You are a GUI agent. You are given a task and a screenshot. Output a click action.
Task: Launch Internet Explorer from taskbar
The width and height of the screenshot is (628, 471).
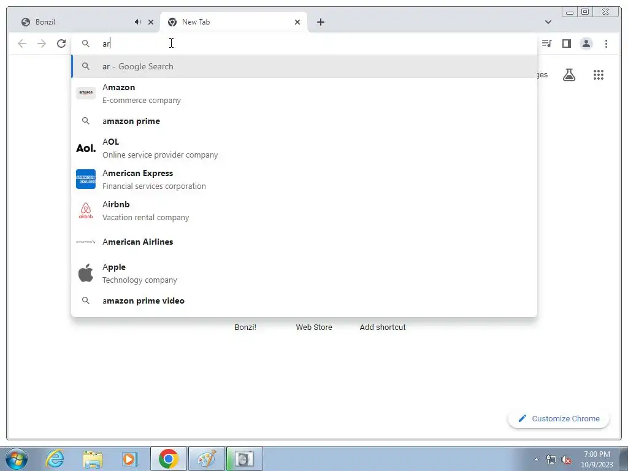(55, 459)
